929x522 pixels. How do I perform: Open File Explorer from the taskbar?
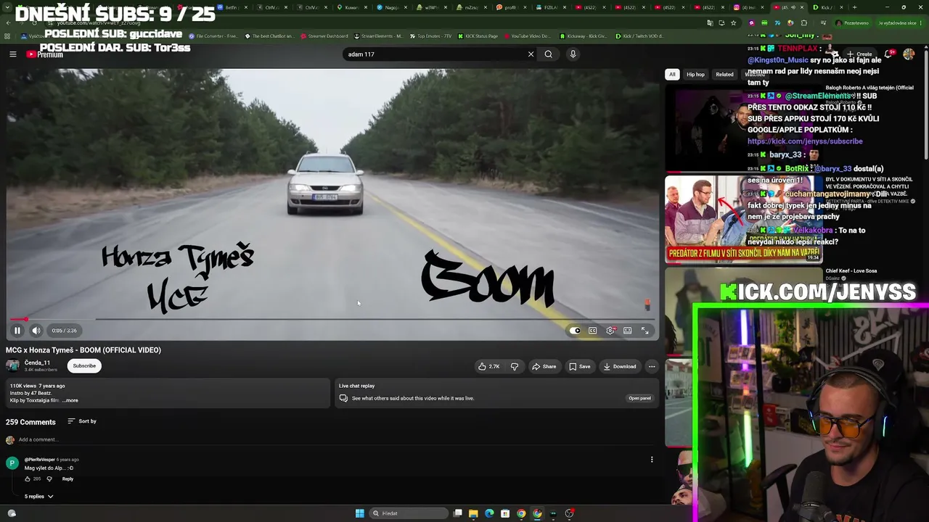coord(473,513)
